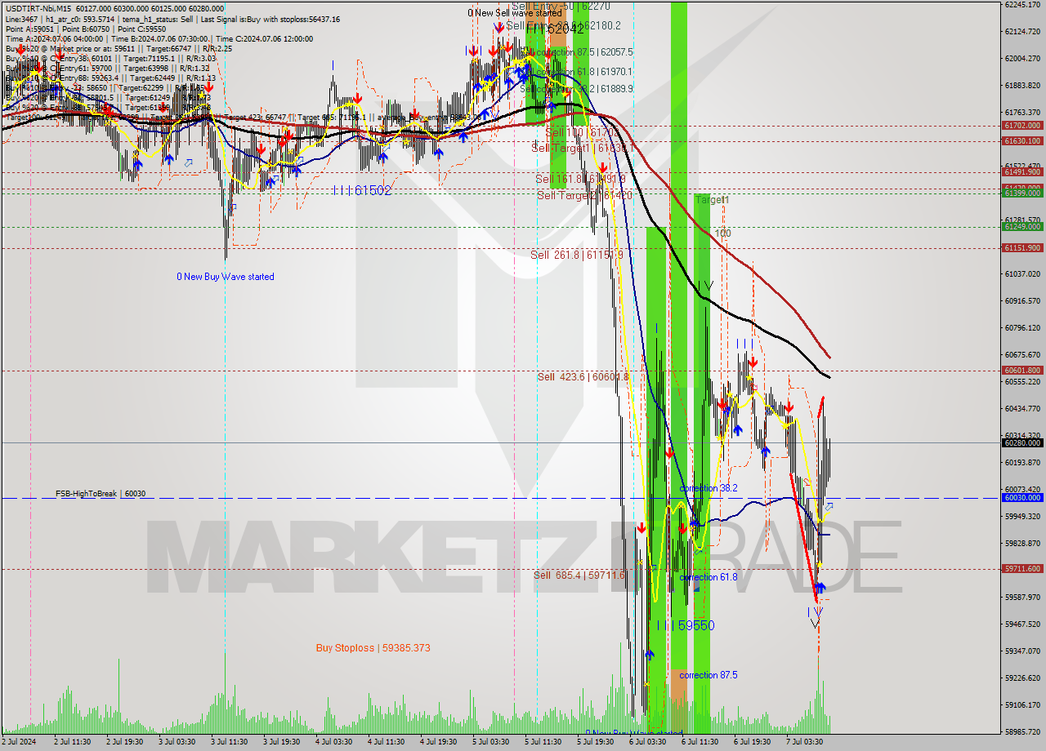This screenshot has width=1046, height=751.
Task: Click the red 61702.000 price tag
Action: coord(1021,125)
